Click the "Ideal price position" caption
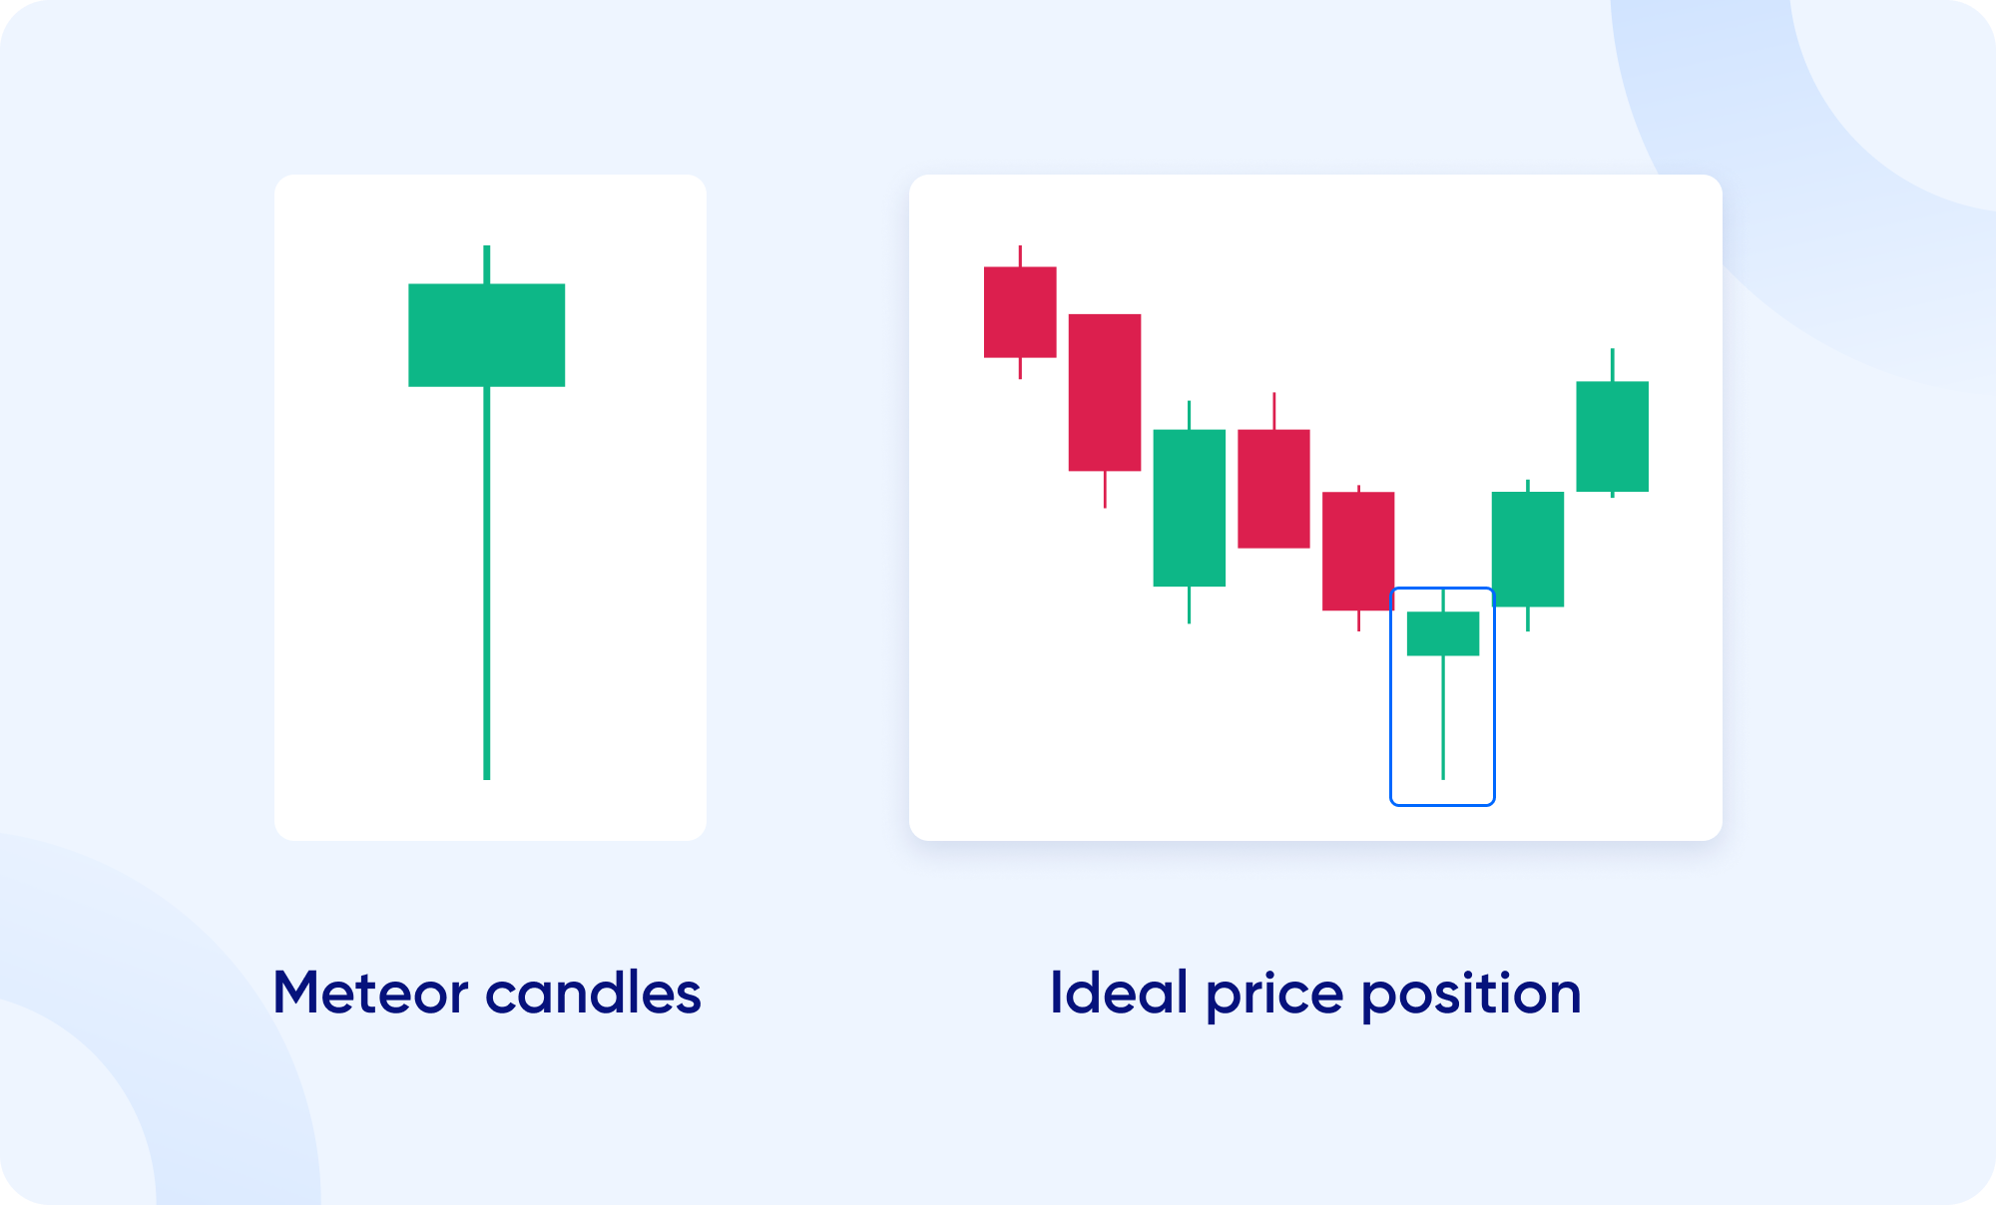The width and height of the screenshot is (1996, 1205). [1315, 993]
